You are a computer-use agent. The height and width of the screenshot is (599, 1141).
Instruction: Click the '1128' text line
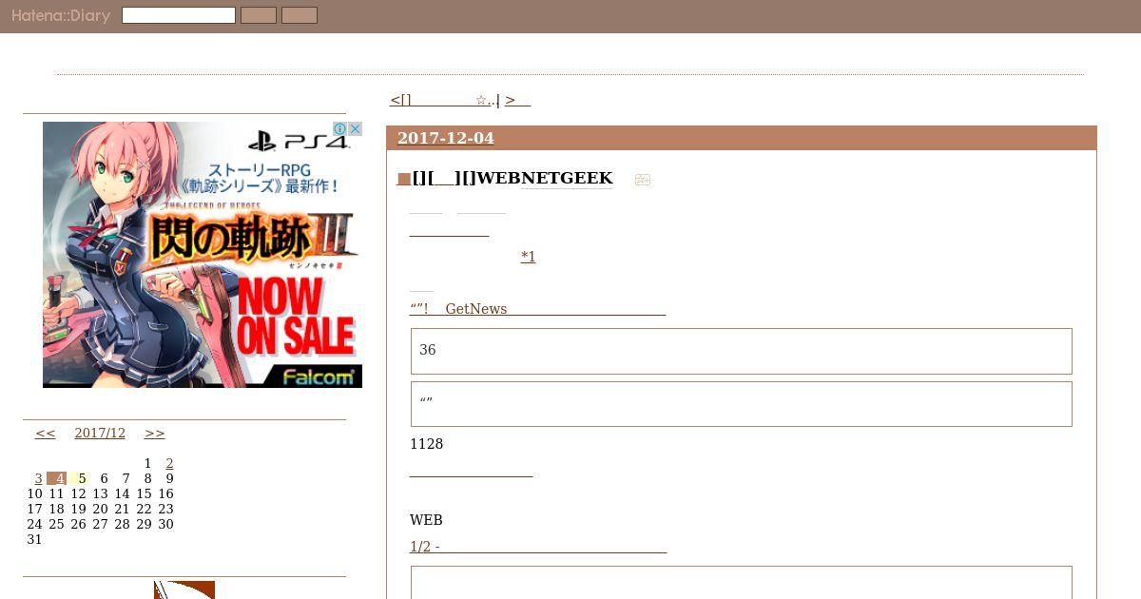pos(426,444)
